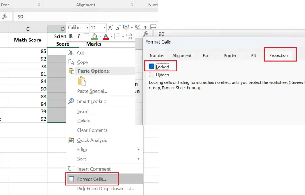Select the Math Score cell with 84
The image size is (305, 195).
(x=27, y=81)
